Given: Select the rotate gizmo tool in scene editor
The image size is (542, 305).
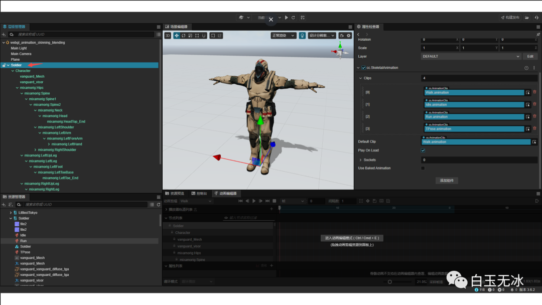Looking at the screenshot, I should 183,36.
